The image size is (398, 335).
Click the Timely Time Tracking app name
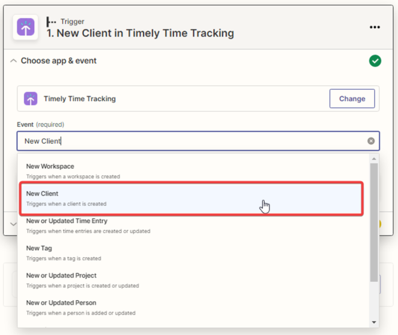tap(80, 99)
